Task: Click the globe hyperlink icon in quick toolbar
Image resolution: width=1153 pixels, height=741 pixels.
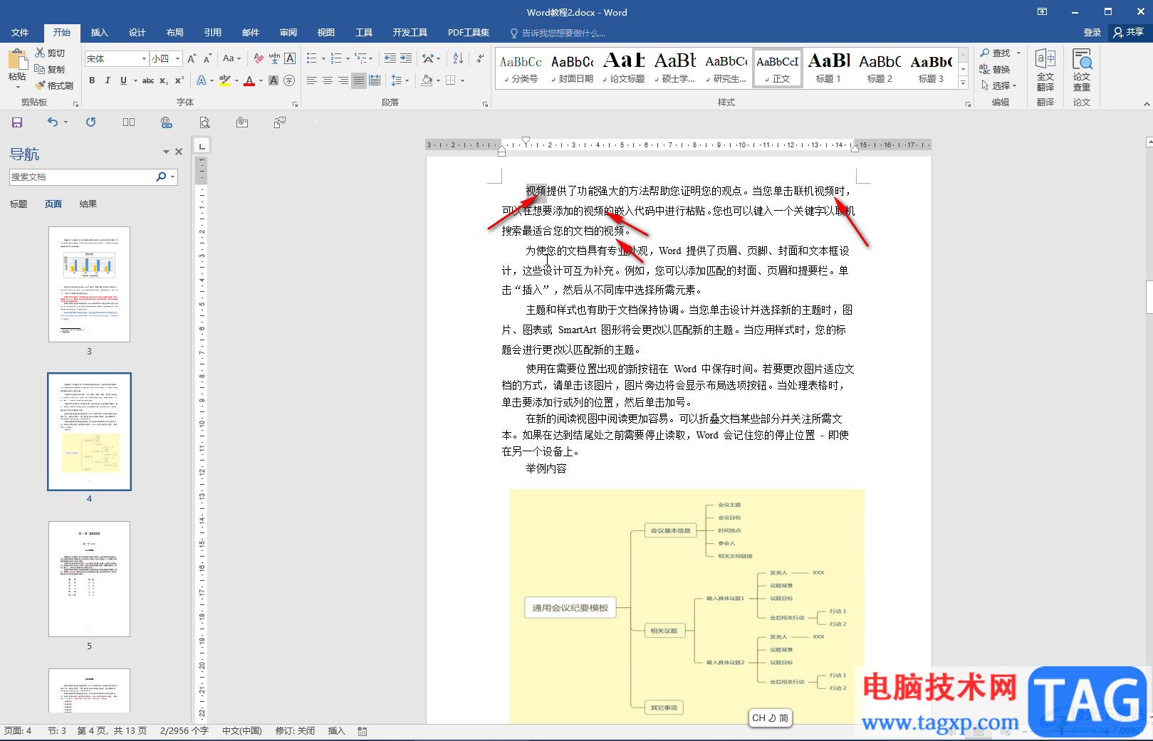Action: click(x=167, y=122)
